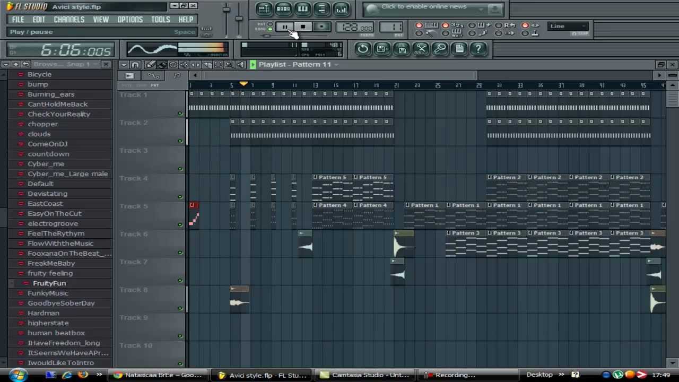Viewport: 679px width, 382px height.
Task: Select the playlist slice tool
Action: pos(206,65)
